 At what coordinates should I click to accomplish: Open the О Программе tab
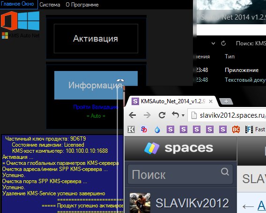click(x=82, y=5)
